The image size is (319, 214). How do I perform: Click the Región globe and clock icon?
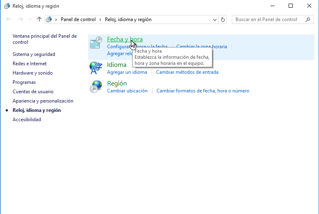coord(96,87)
